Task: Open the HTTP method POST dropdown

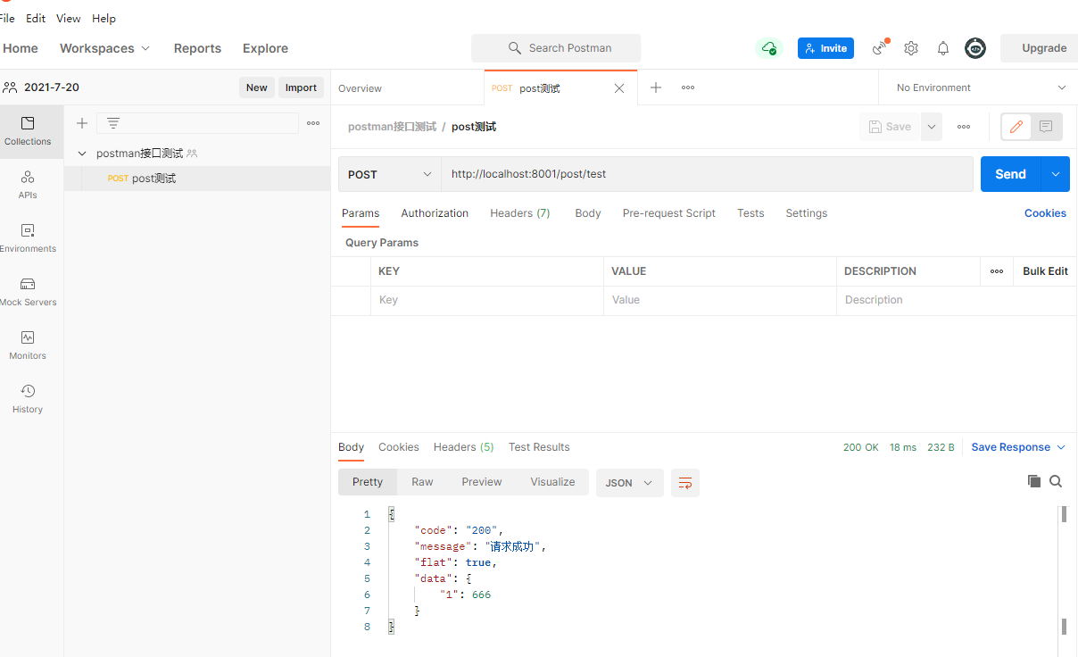Action: click(390, 174)
